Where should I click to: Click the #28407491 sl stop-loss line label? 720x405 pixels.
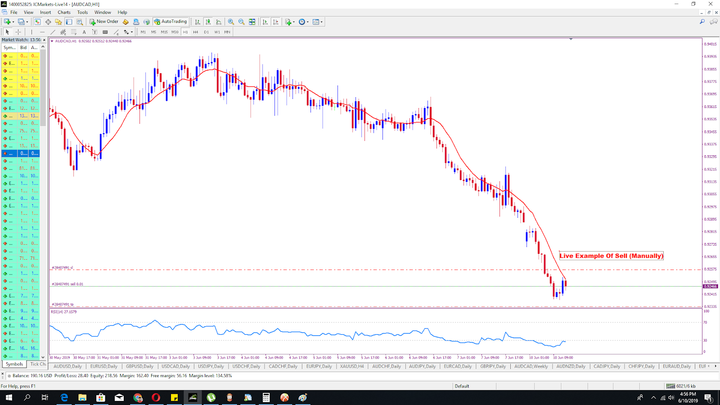pyautogui.click(x=63, y=268)
